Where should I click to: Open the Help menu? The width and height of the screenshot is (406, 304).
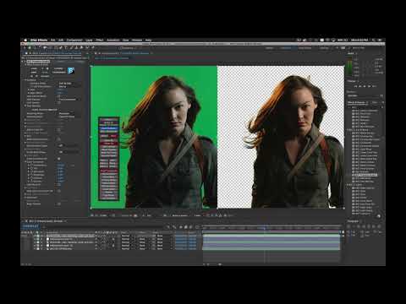[x=148, y=40]
